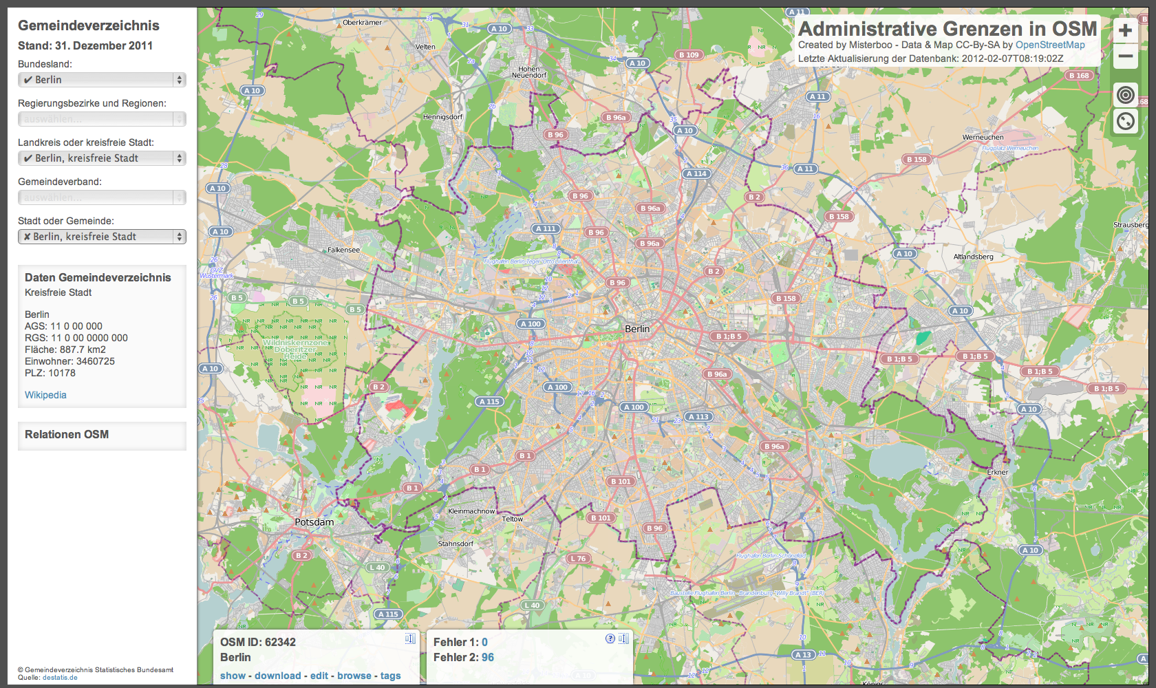Screen dimensions: 1156x688
Task: Click the 'show' link for OSM relation
Action: [x=233, y=676]
